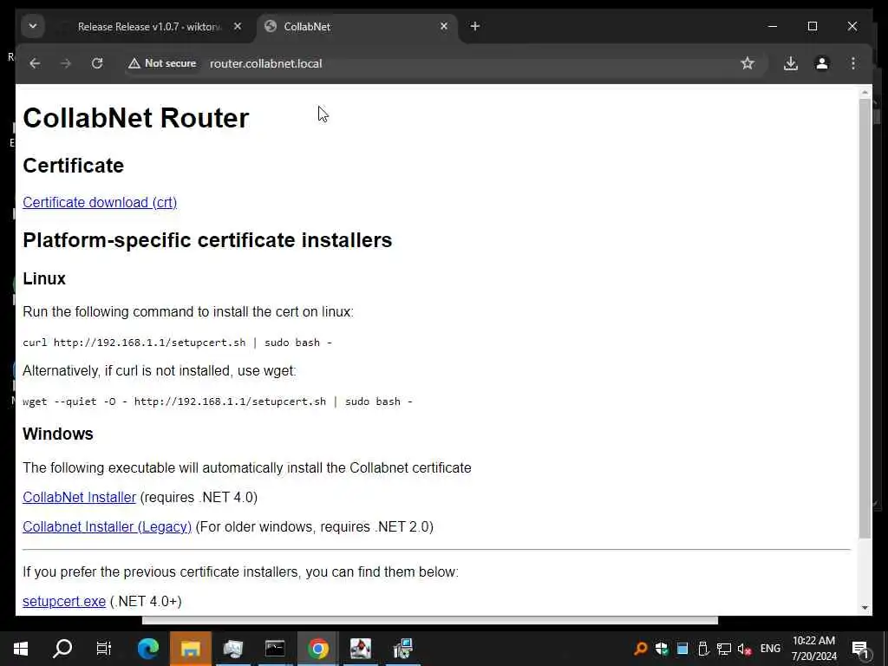Click the setupcert.exe link

tap(64, 602)
